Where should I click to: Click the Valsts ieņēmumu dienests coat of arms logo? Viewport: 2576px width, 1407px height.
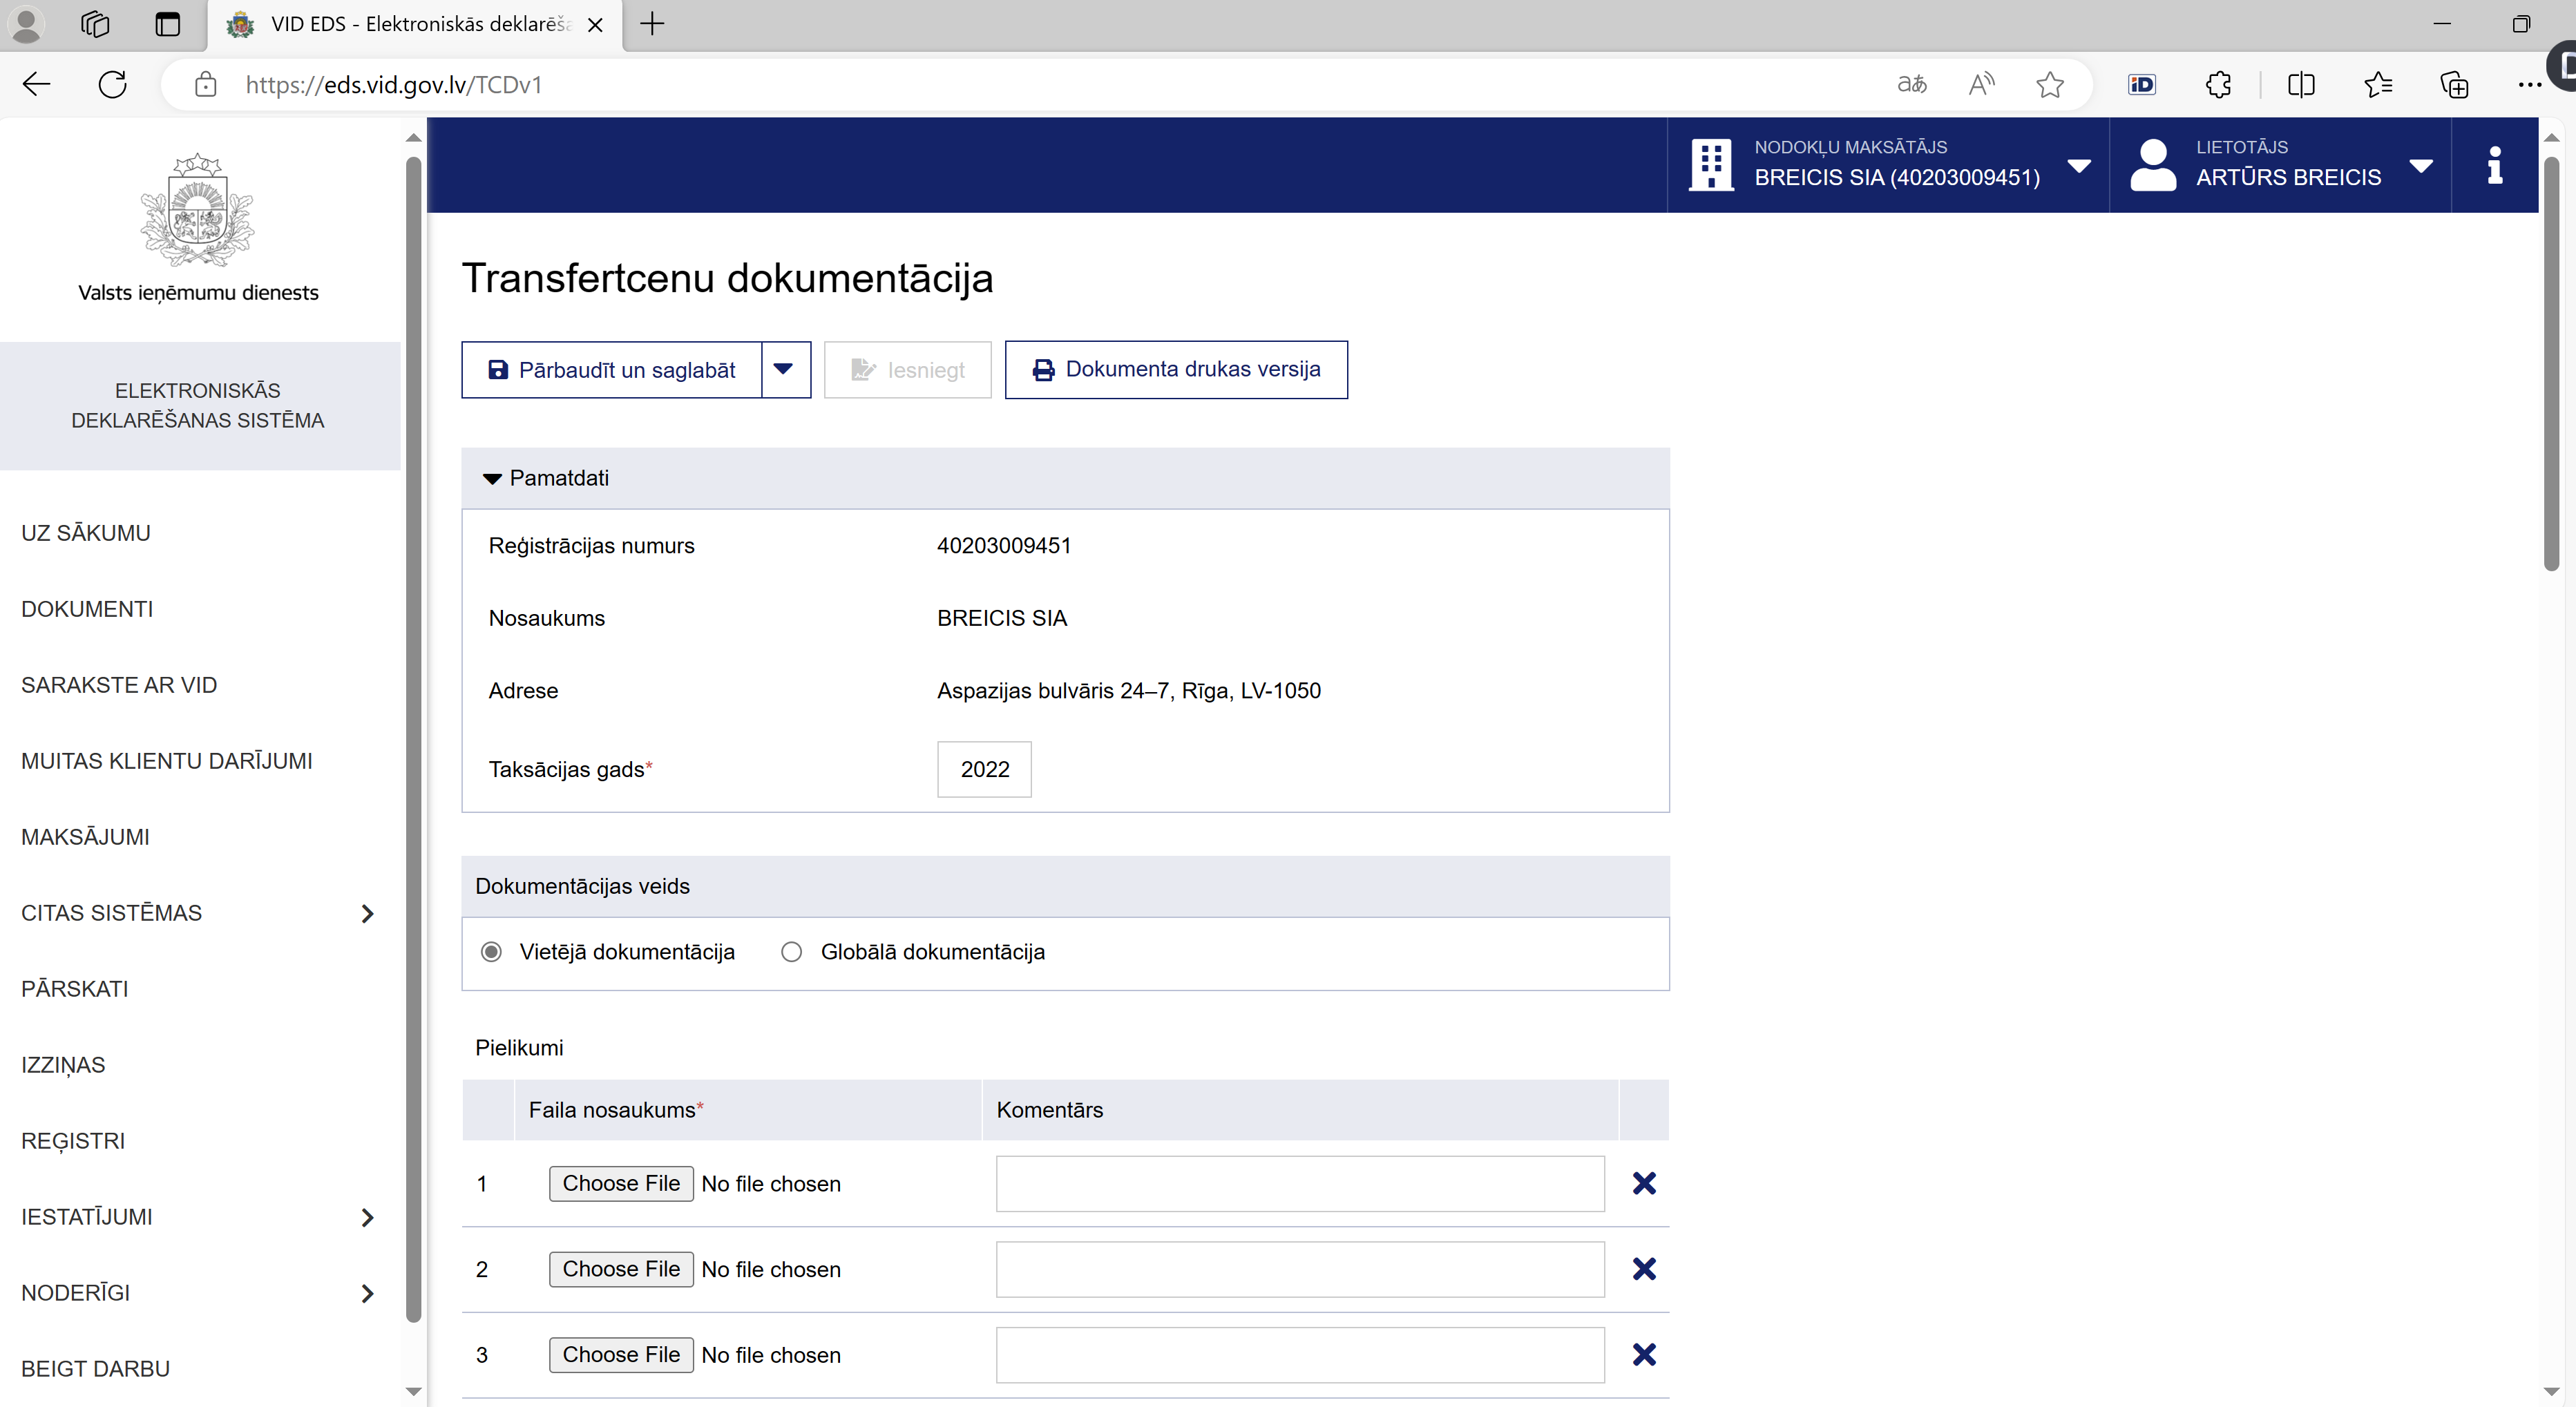(198, 210)
